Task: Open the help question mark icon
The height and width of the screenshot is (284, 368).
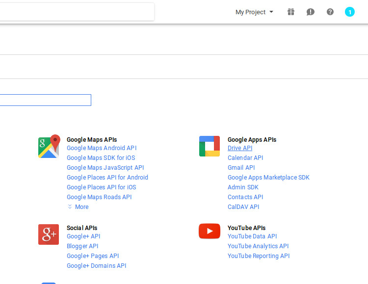Action: [330, 12]
